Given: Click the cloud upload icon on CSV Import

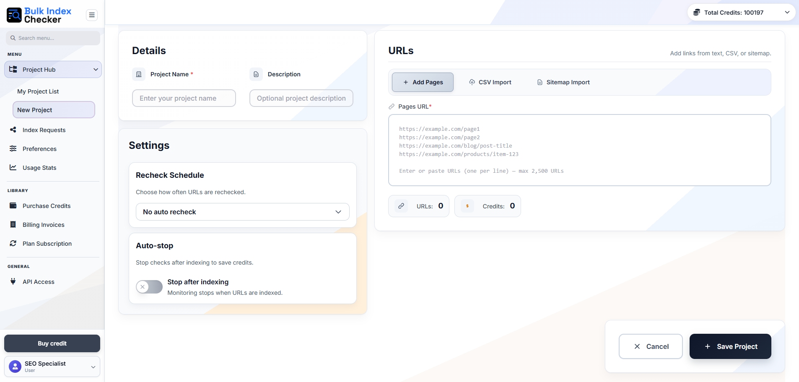Looking at the screenshot, I should (x=472, y=82).
